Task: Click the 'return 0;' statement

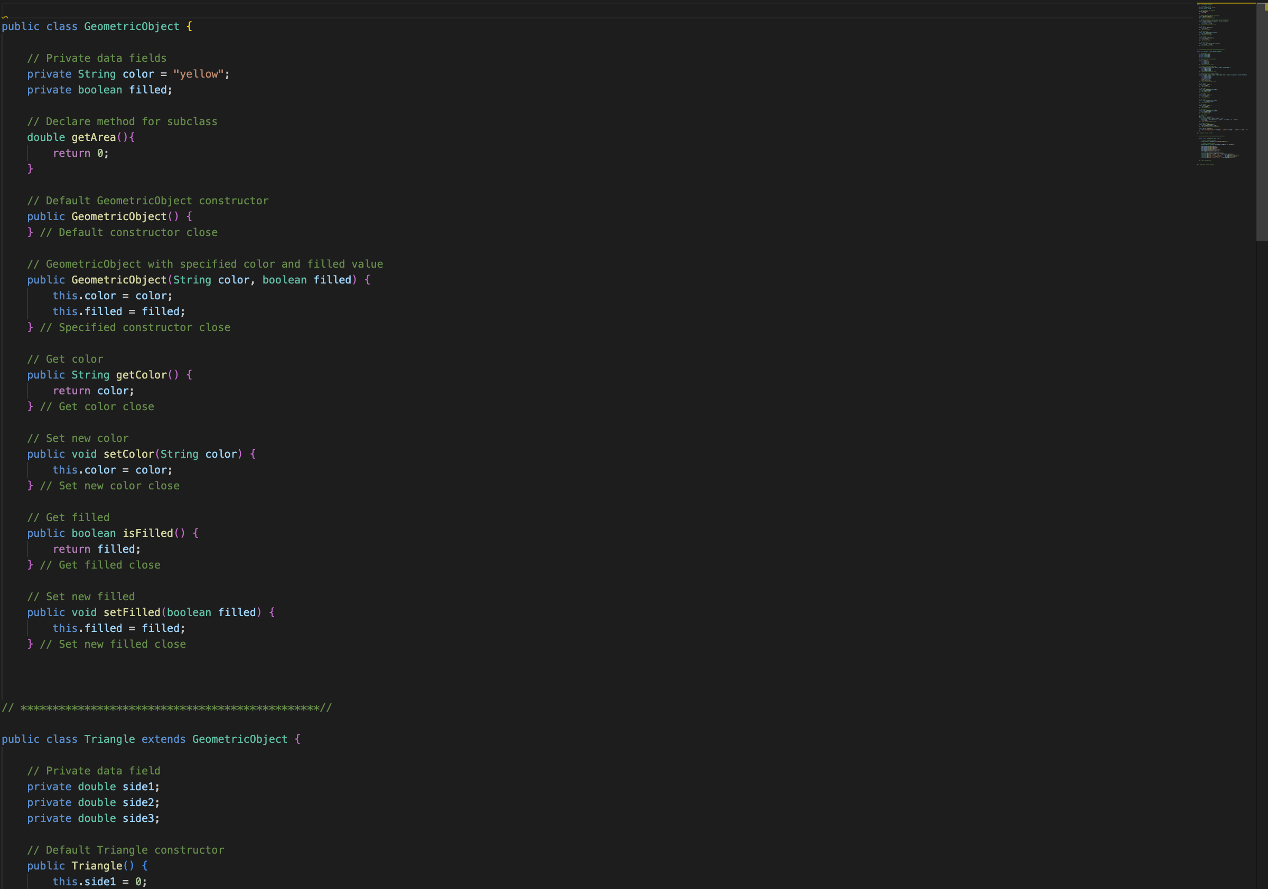Action: click(81, 154)
